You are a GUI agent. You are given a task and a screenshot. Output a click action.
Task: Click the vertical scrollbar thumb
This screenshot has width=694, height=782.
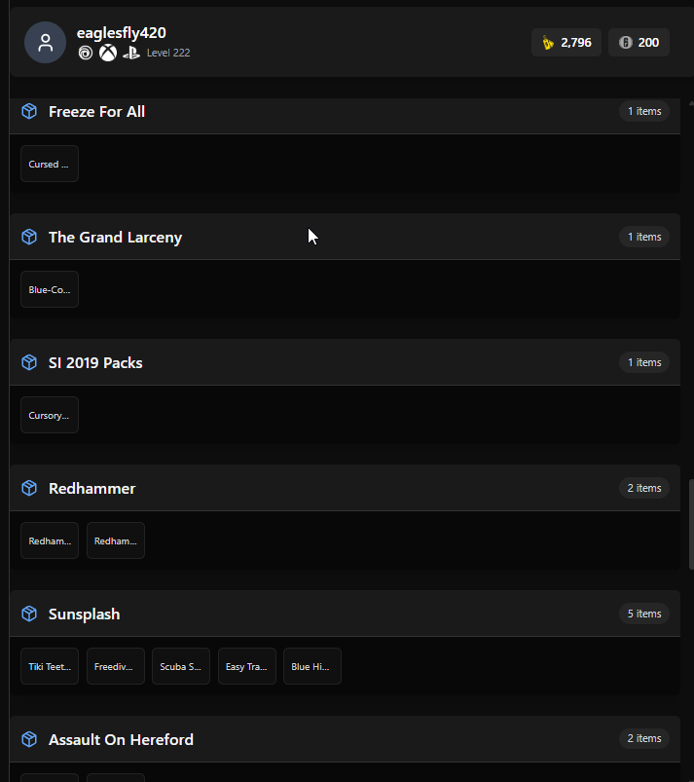691,524
